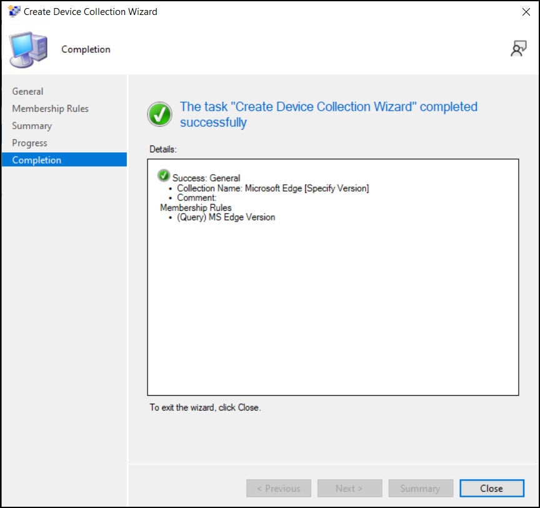Click the 'completed successfully' headline text

pyautogui.click(x=329, y=115)
